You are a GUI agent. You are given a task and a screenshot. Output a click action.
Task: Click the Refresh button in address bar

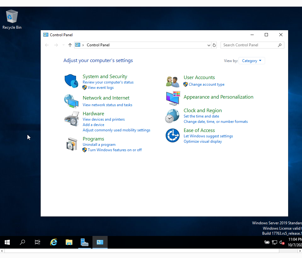214,45
